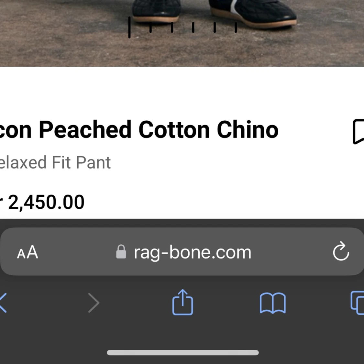The height and width of the screenshot is (364, 364).
Task: Switch to the third carousel indicator tick
Action: point(172,28)
